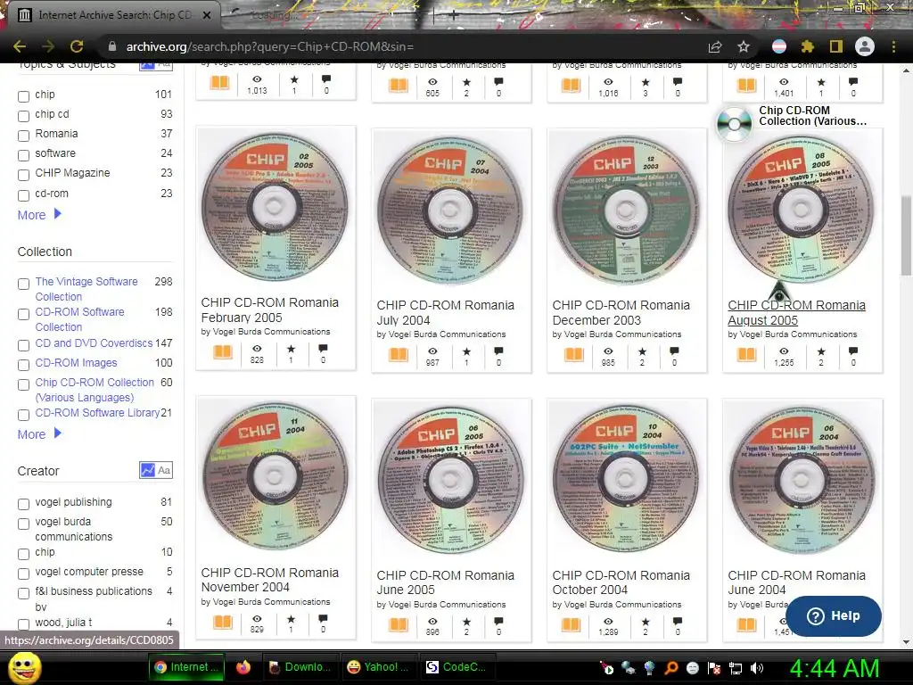The image size is (913, 685).
Task: Check the Romania topic filter
Action: click(23, 136)
